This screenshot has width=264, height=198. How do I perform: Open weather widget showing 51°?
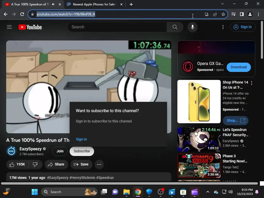6,192
